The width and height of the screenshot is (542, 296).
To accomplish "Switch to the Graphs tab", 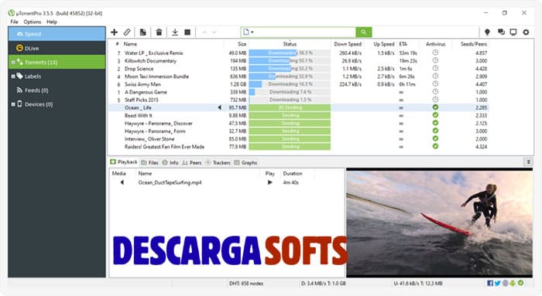I will point(245,162).
